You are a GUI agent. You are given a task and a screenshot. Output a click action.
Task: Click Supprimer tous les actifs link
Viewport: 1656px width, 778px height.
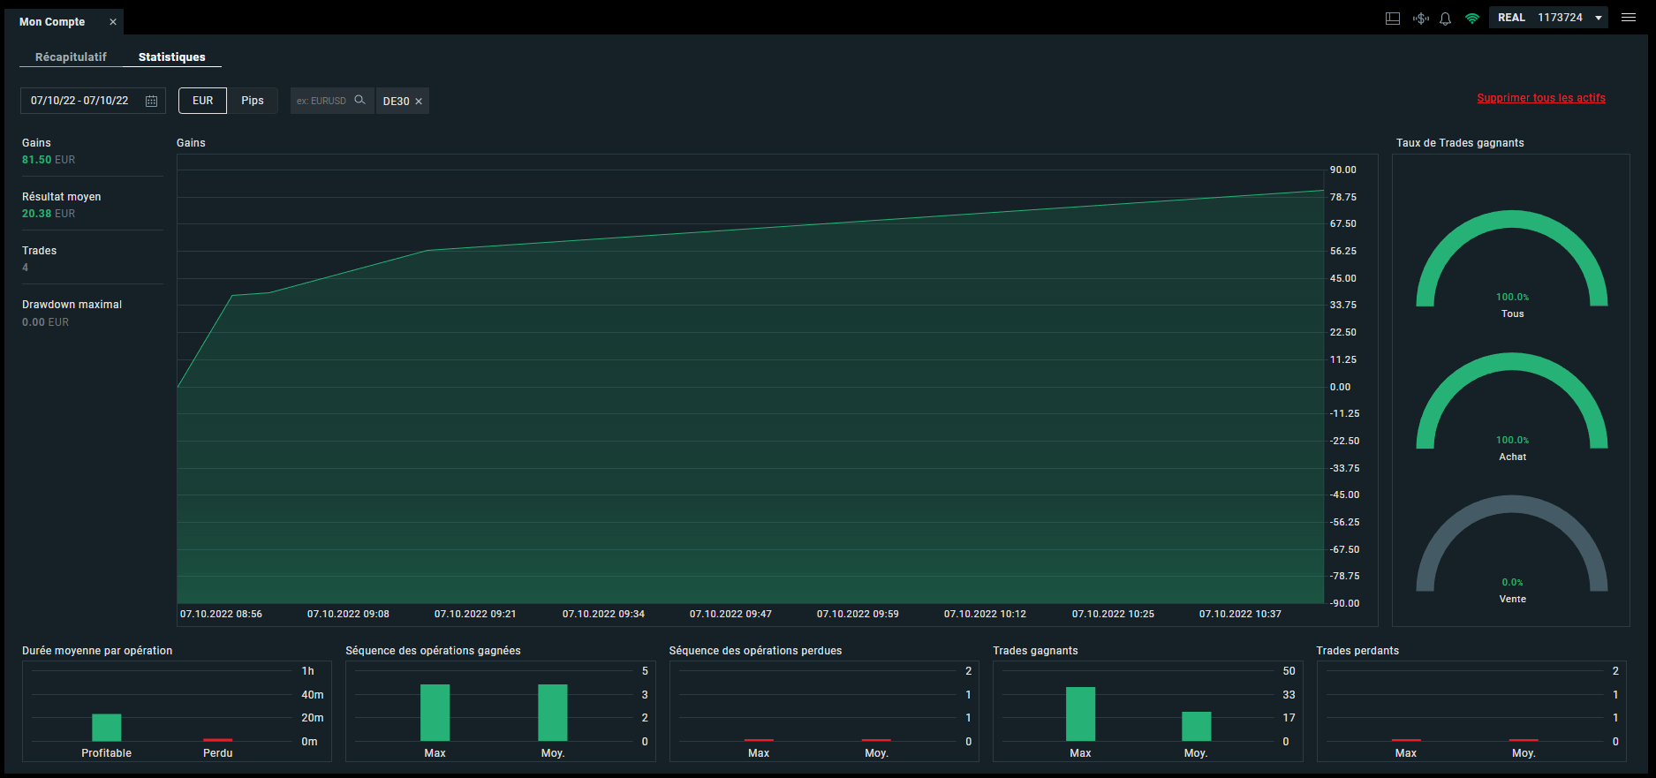[x=1540, y=98]
